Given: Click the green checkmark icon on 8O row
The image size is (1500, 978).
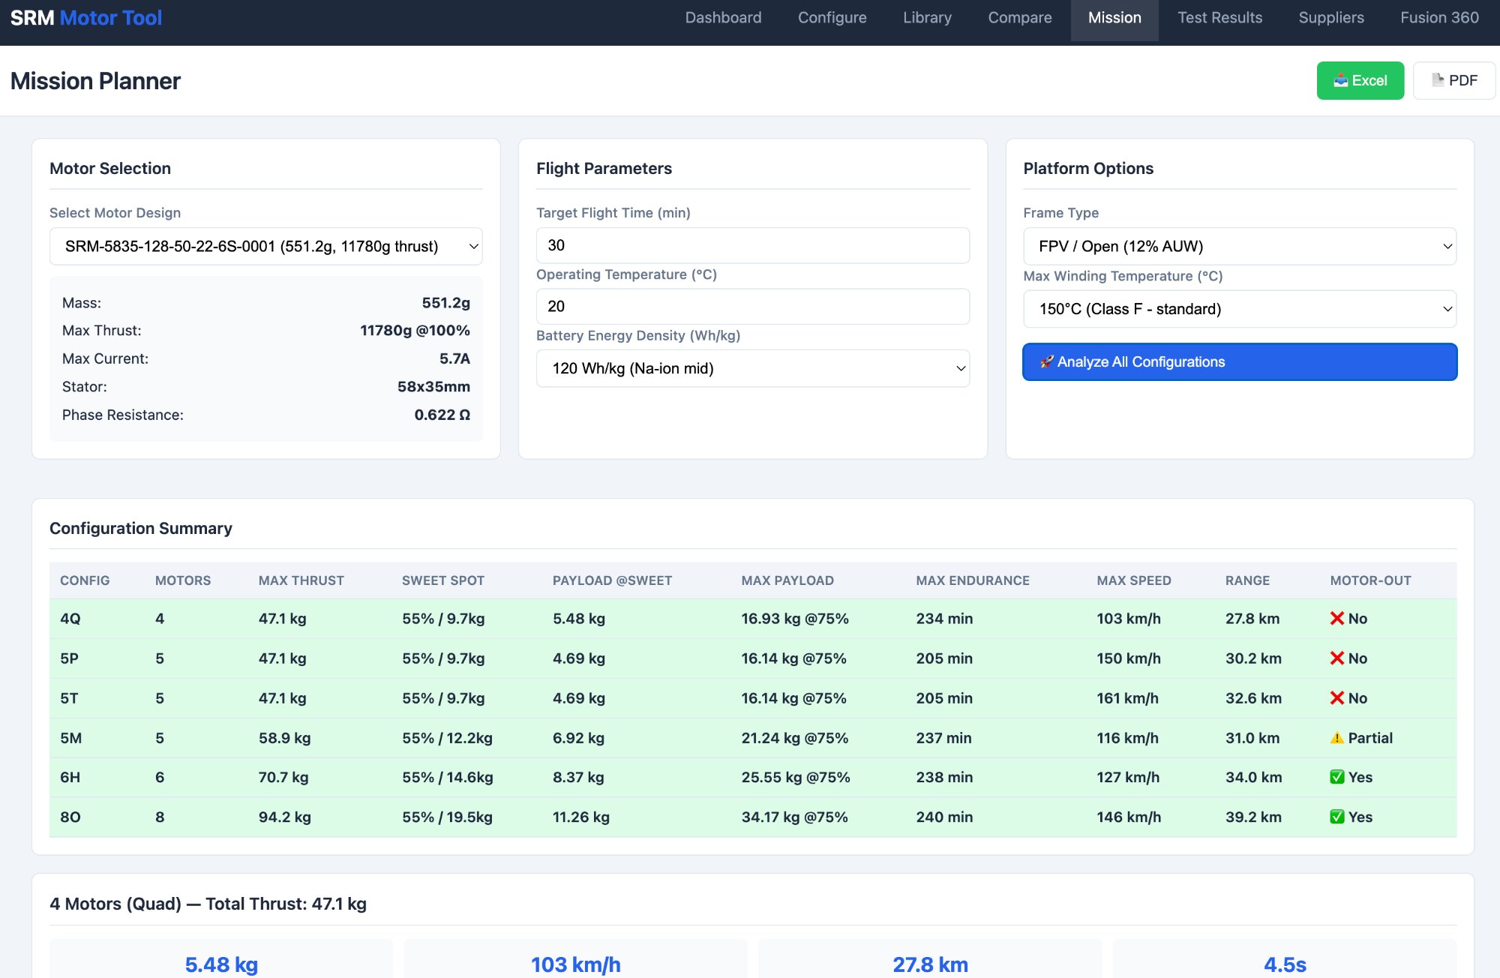Looking at the screenshot, I should pos(1338,817).
